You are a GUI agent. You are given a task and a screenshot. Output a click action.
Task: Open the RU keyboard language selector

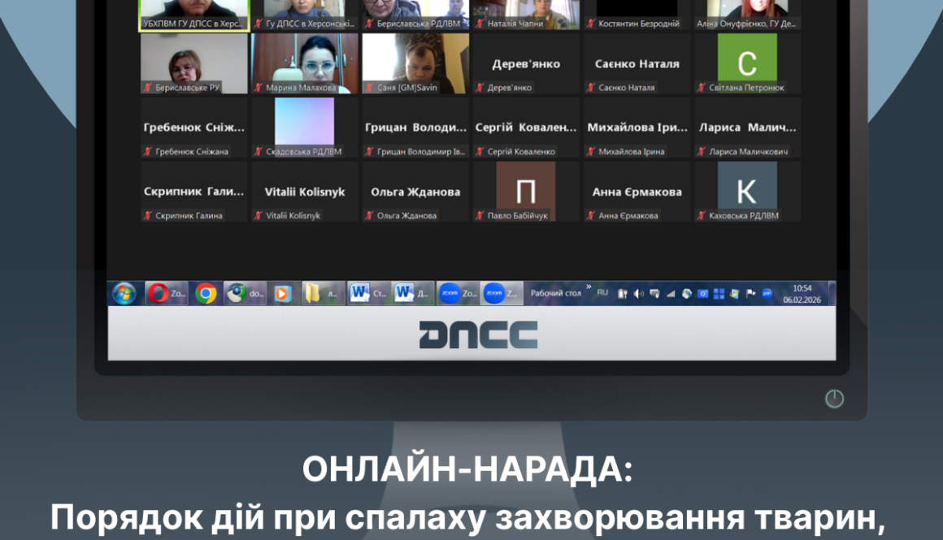pos(603,294)
